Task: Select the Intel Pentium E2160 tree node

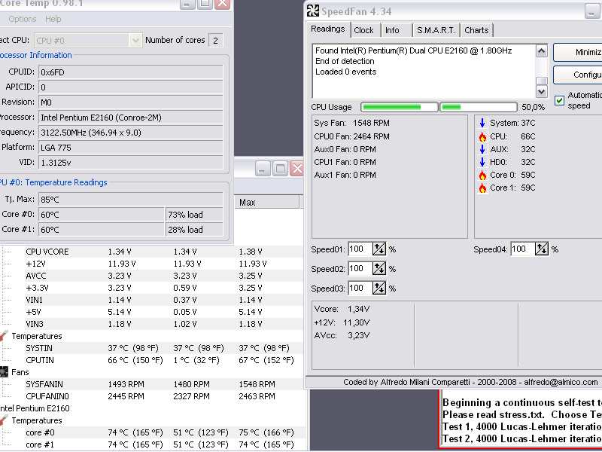Action: pyautogui.click(x=35, y=408)
